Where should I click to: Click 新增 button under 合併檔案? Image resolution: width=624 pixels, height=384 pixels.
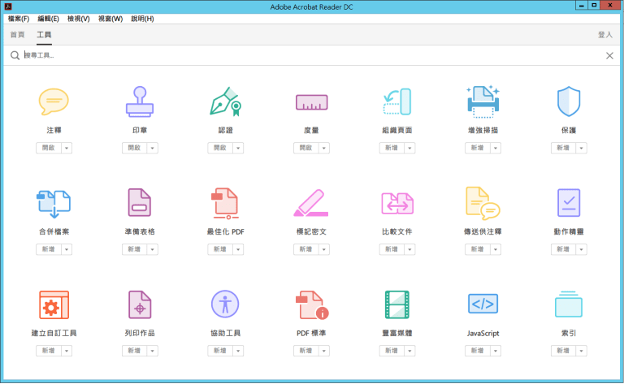(49, 249)
